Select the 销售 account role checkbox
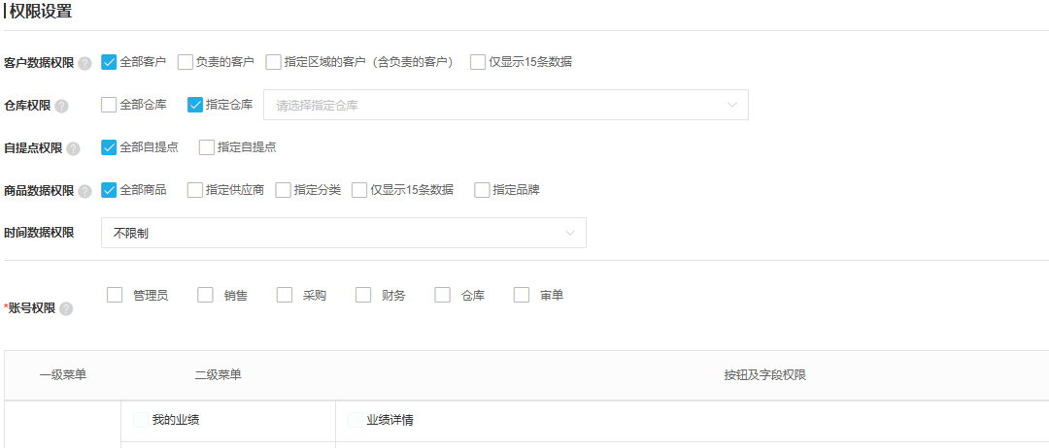 click(205, 295)
